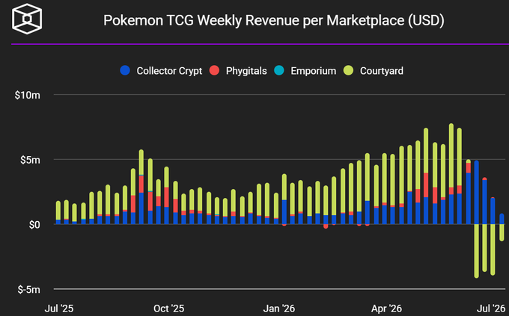Toggle the Emporium legend entry
The height and width of the screenshot is (316, 509).
point(305,71)
